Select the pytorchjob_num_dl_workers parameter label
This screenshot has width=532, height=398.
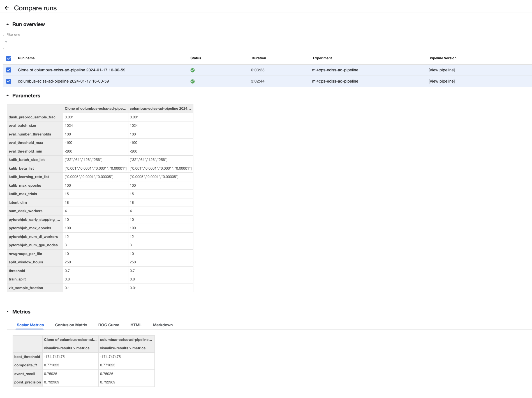33,237
